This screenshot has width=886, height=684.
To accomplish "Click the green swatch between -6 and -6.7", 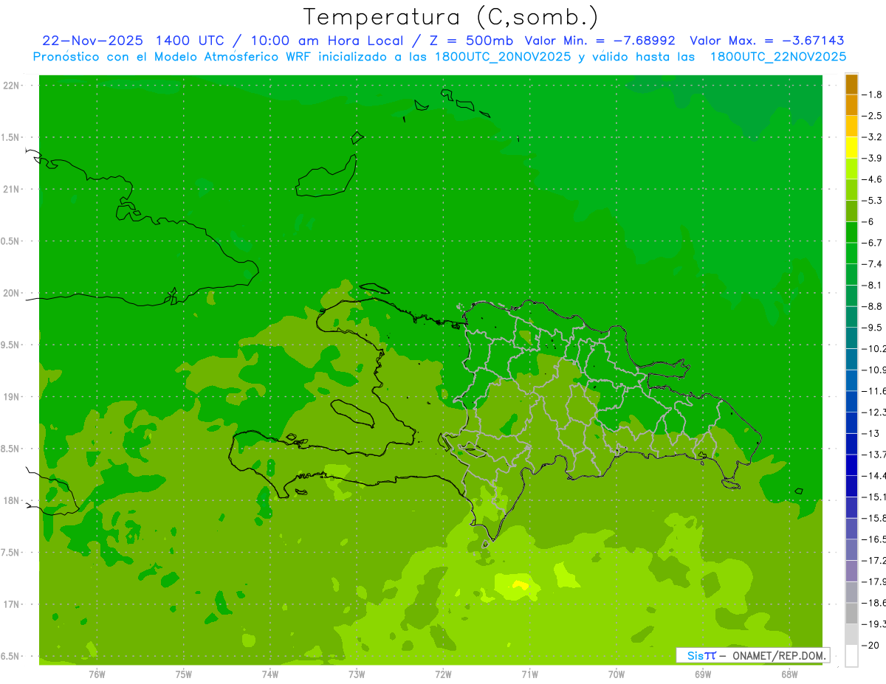I will pyautogui.click(x=851, y=232).
